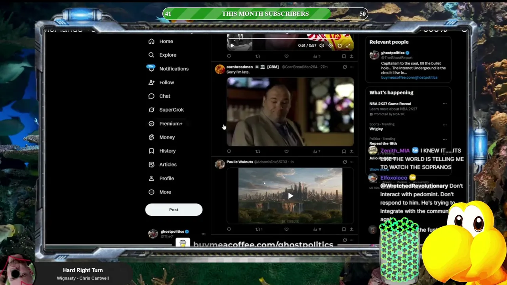Like the cornbreadman post
This screenshot has height=285, width=507.
click(x=286, y=151)
